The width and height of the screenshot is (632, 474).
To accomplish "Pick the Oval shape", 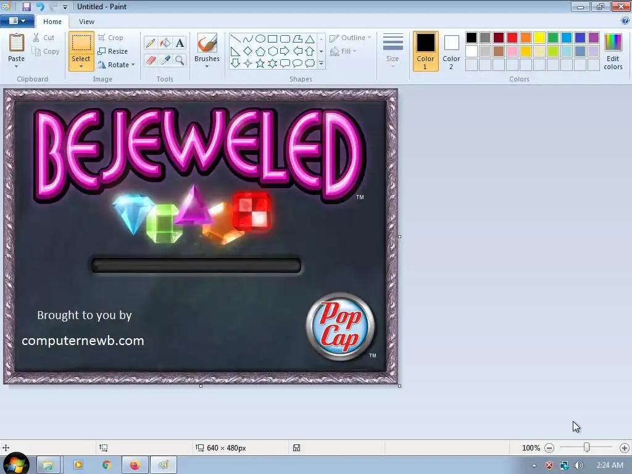I will [260, 39].
